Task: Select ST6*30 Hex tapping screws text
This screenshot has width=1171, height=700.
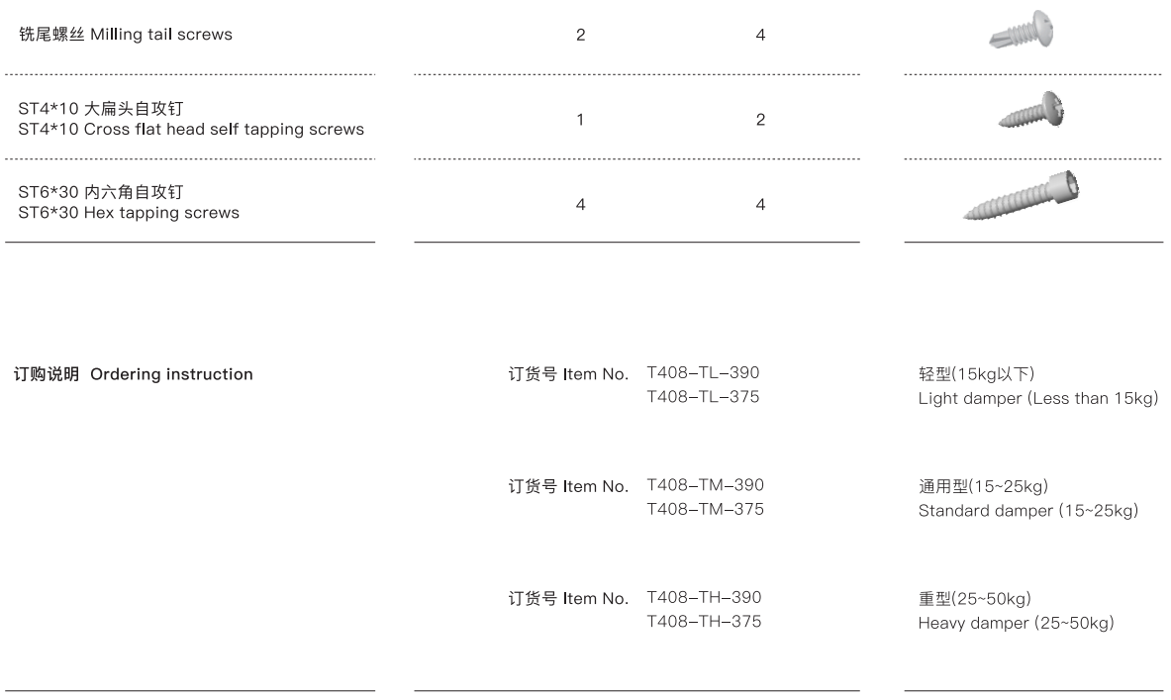Action: click(129, 213)
